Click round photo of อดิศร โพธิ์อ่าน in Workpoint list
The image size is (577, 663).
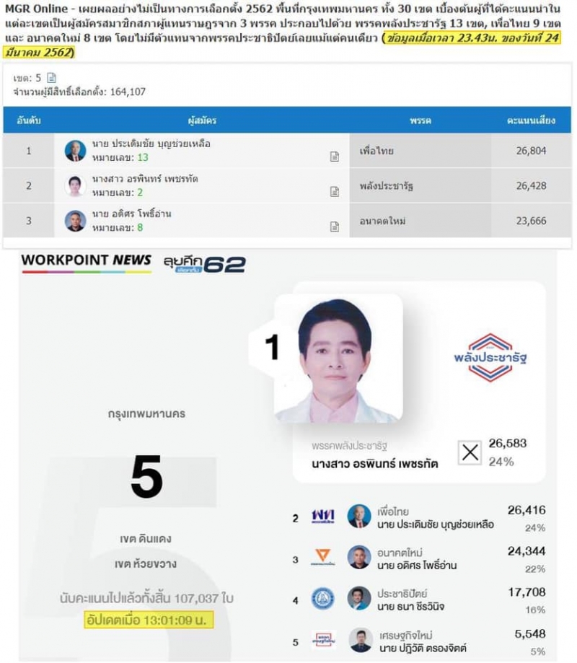(359, 557)
